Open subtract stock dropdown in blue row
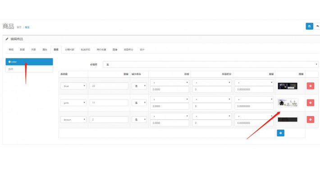Image resolution: width=320 pixels, height=171 pixels. click(139, 86)
